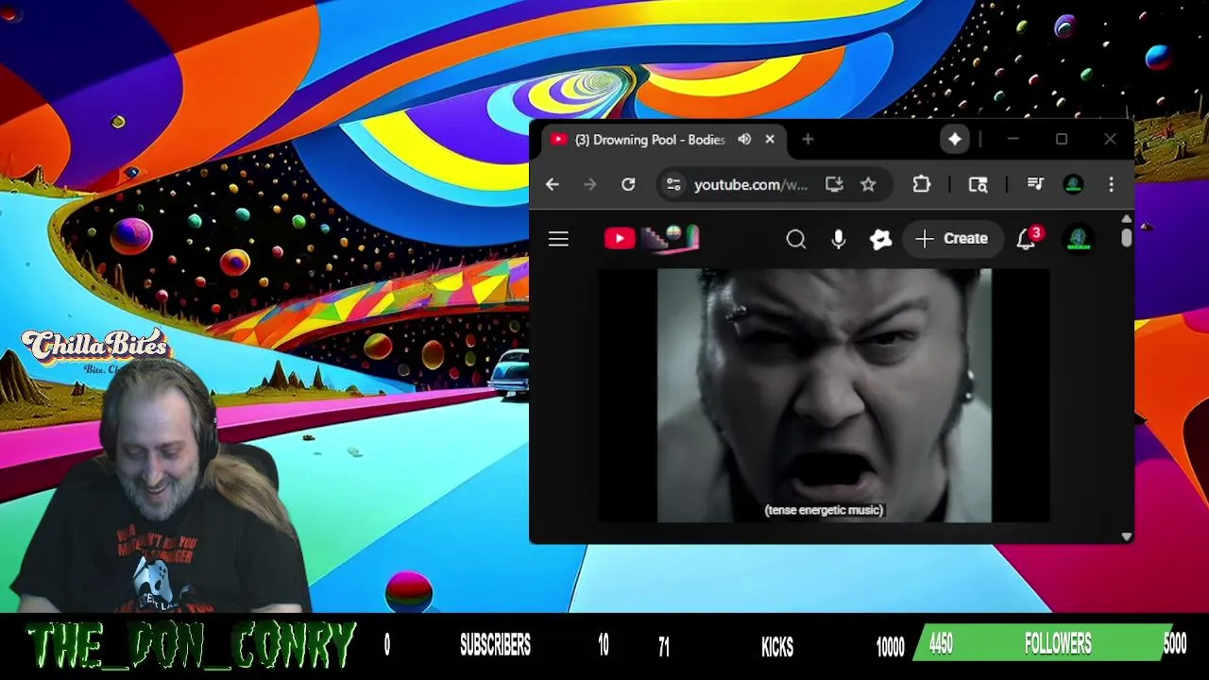Click the Create button
Screen dimensions: 1209x680
point(952,239)
